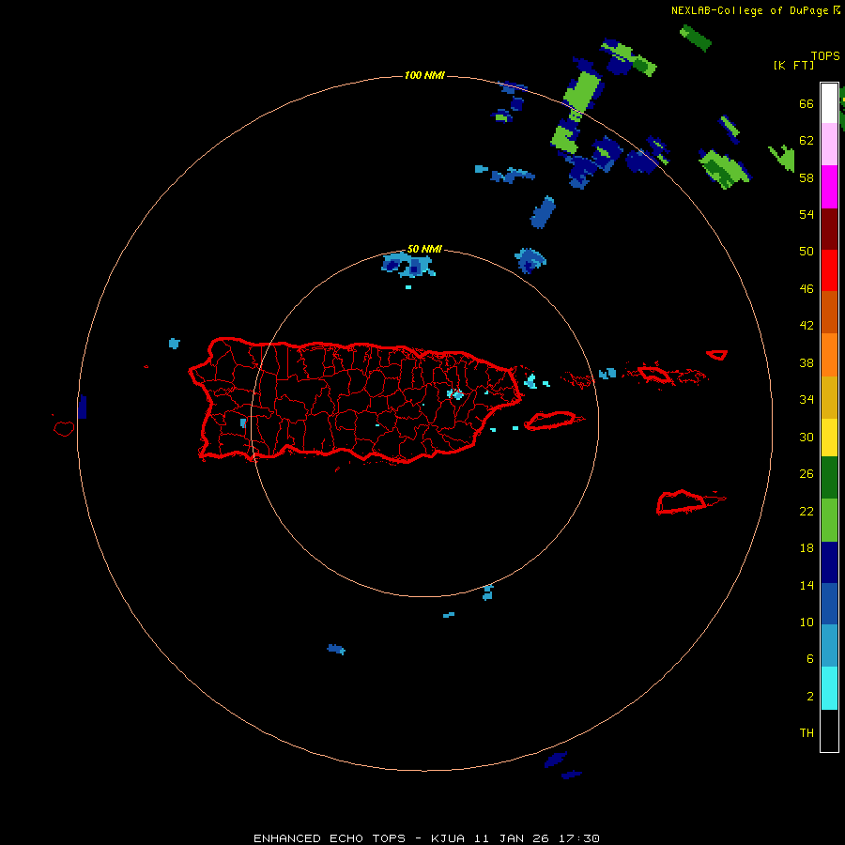Image resolution: width=845 pixels, height=845 pixels.
Task: Click the magenta legend swatch
Action: 829,187
